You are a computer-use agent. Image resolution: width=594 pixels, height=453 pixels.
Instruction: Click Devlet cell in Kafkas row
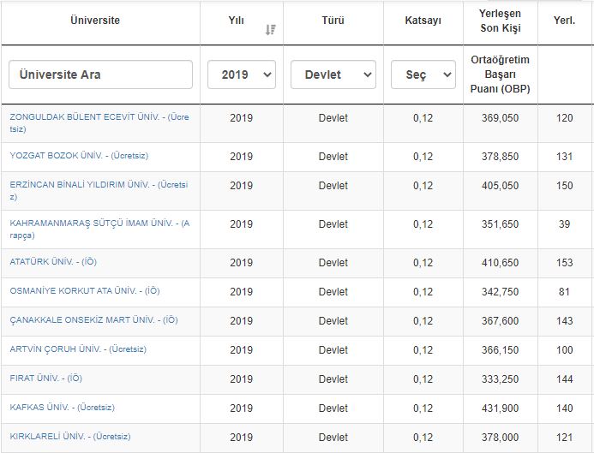pyautogui.click(x=333, y=408)
